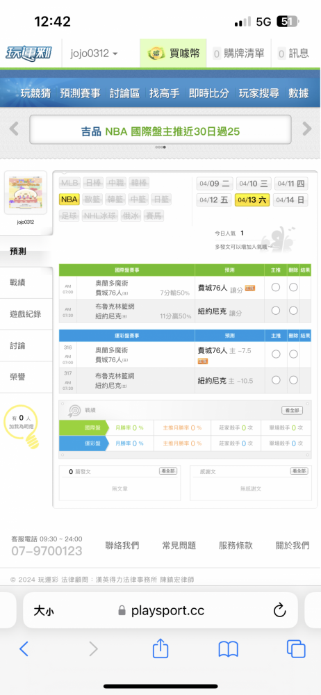Switch to 討論 sidebar tab
321x695 pixels.
26,345
